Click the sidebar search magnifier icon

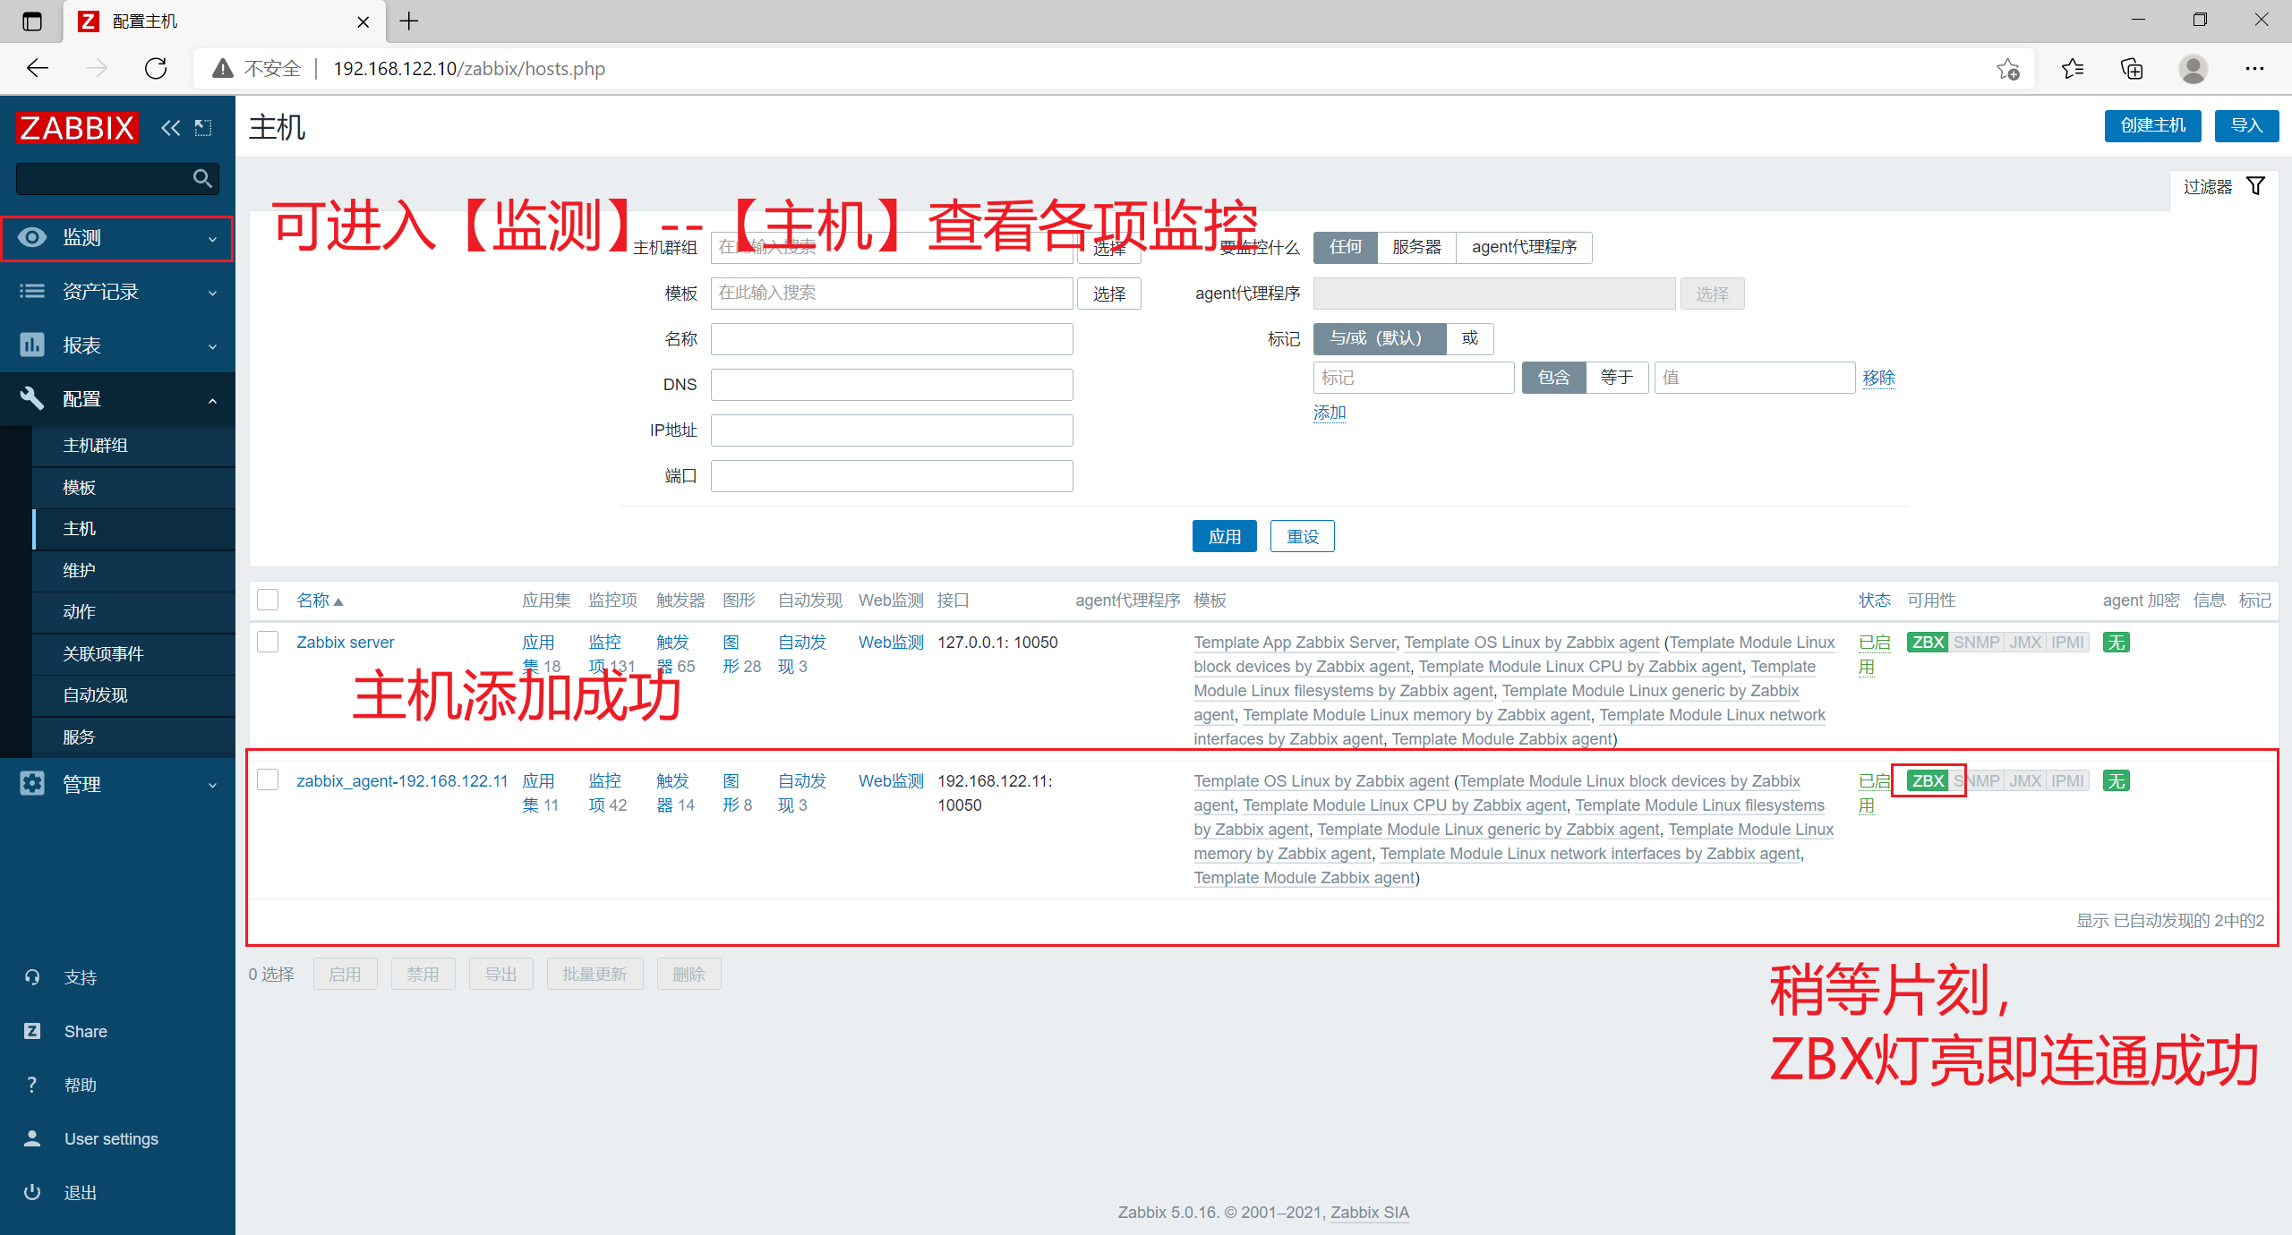coord(203,179)
